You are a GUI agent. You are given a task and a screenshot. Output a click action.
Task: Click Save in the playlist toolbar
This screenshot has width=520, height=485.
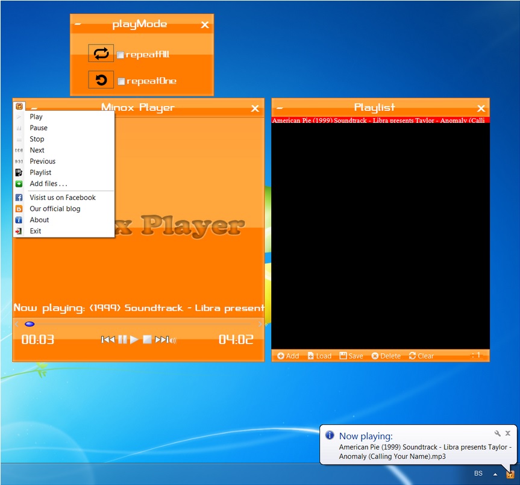point(351,356)
